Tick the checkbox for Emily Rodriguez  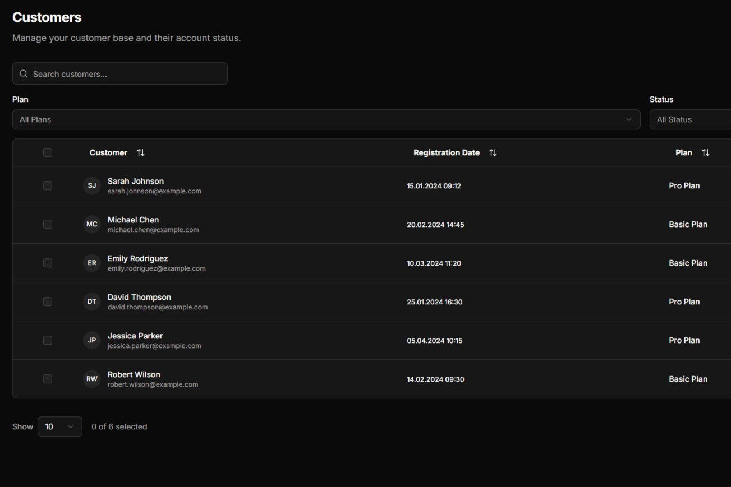click(48, 263)
